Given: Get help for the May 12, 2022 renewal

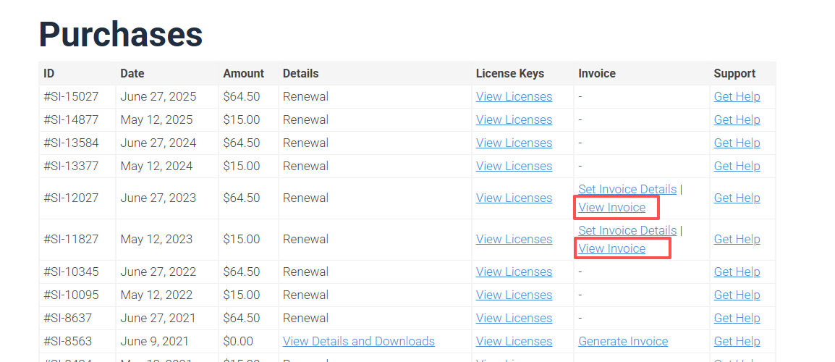Looking at the screenshot, I should point(737,295).
